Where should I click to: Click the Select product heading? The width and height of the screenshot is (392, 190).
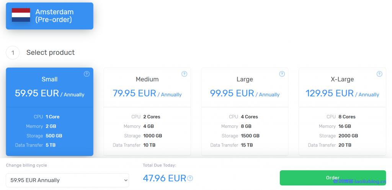[51, 53]
